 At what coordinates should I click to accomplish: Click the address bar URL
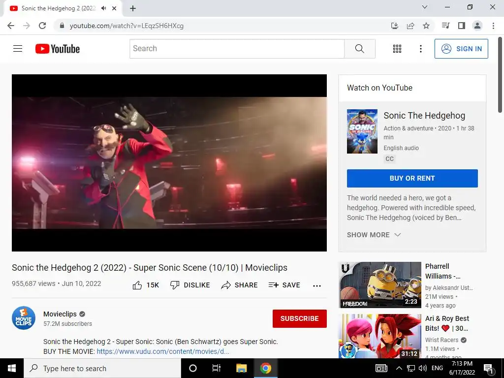pos(126,26)
